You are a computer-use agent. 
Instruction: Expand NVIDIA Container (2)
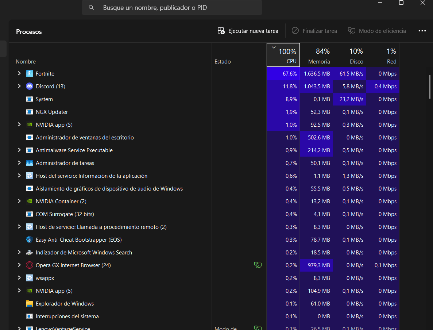19,201
